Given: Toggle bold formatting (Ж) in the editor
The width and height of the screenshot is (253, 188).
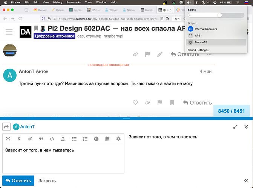Looking at the screenshot, I should pos(8,139).
